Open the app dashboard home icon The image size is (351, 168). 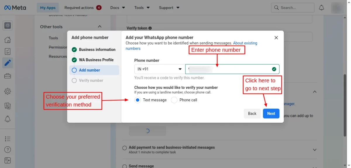8,40
